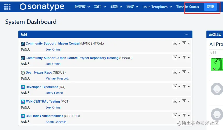Click MVN CENTRAL Testing avatar icon
This screenshot has height=130, width=223.
[23, 102]
